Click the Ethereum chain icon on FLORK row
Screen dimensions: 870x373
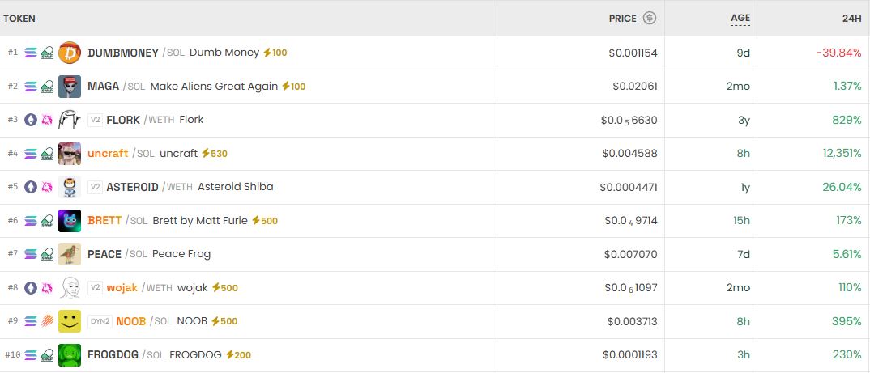coord(31,120)
